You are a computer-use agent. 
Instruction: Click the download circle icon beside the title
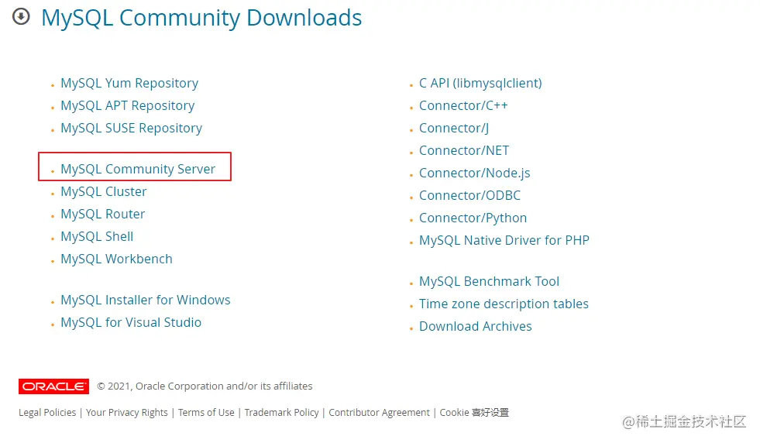coord(21,17)
